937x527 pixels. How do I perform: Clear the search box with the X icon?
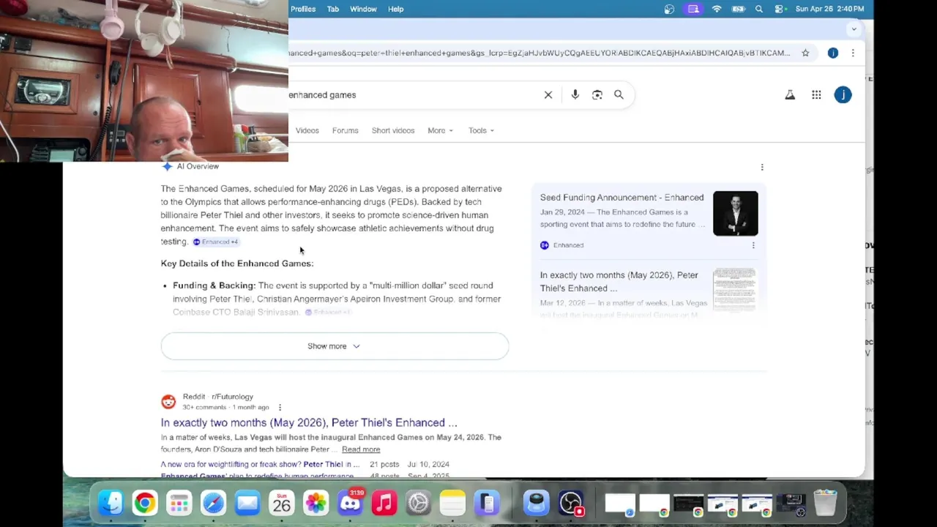(548, 94)
